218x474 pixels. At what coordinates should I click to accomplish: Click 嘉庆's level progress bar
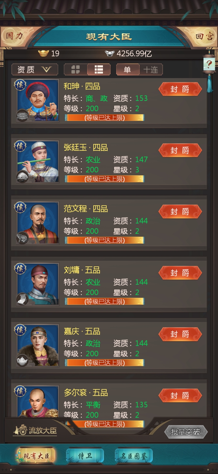[x=104, y=362]
